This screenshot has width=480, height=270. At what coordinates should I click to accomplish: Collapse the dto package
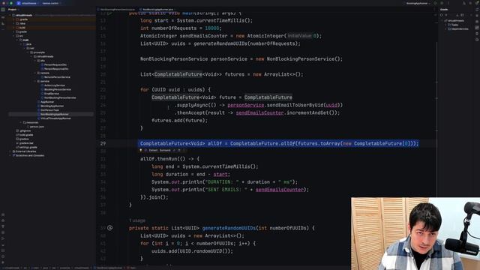(x=36, y=61)
